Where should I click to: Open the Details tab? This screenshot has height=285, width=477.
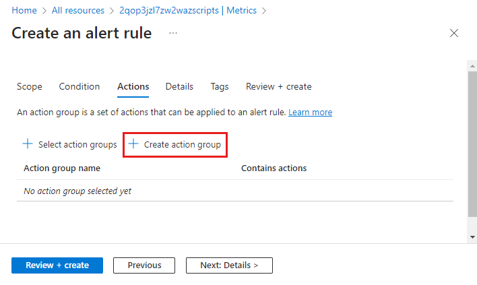pos(179,87)
